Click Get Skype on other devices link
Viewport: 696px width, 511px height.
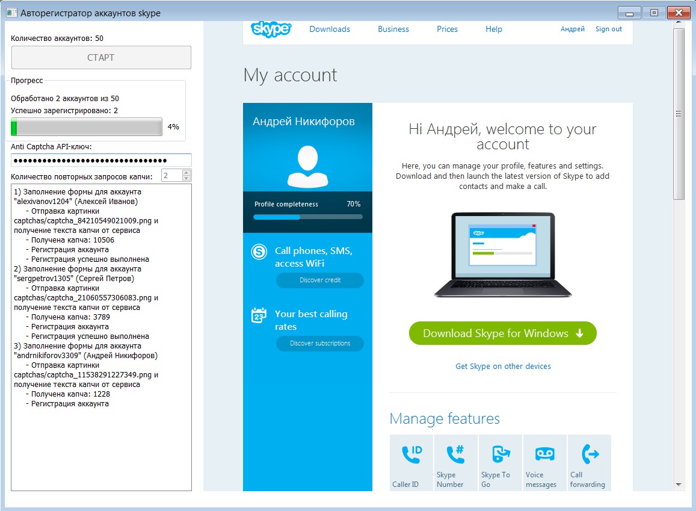(x=503, y=367)
